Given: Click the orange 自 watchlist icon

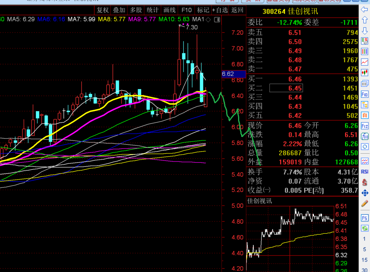Looking at the screenshot, I should click(x=365, y=115).
